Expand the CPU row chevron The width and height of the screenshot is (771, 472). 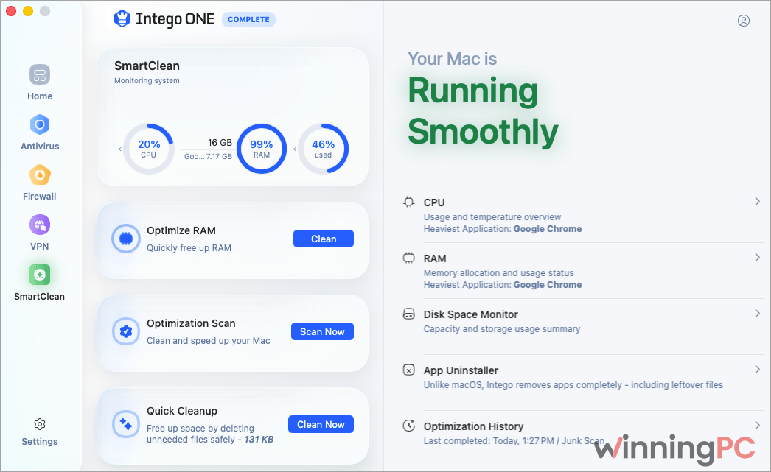[x=757, y=201]
